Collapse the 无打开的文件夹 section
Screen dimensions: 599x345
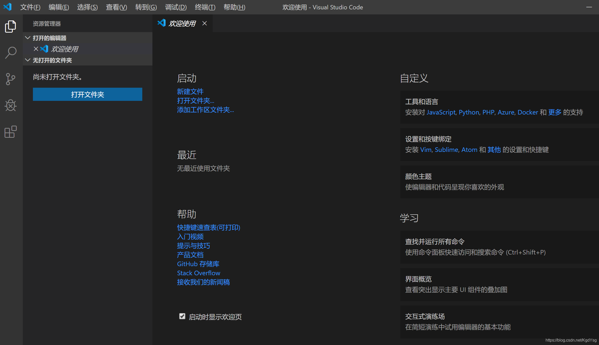(28, 60)
